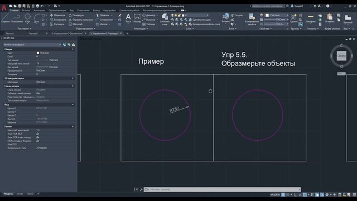Screen dimensions: 357x201
Task: Click the Сопряжение fillet command
Action: pyautogui.click(x=104, y=20)
